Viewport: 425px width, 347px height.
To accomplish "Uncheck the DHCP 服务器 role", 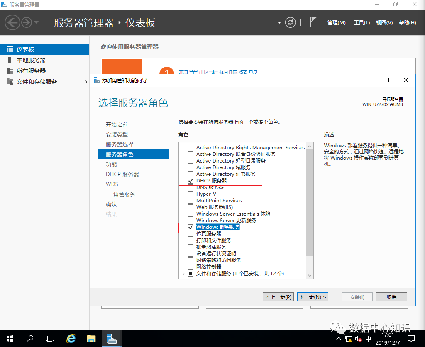I will (x=191, y=180).
